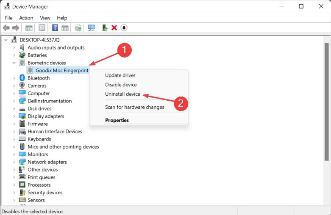This screenshot has height=215, width=331.
Task: Click the Disk drives icon
Action: pyautogui.click(x=22, y=109)
